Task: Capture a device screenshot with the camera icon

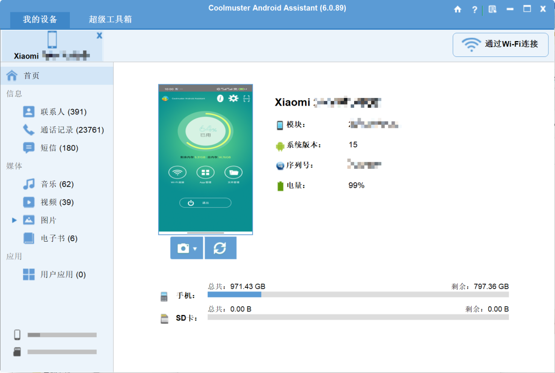Action: (183, 248)
